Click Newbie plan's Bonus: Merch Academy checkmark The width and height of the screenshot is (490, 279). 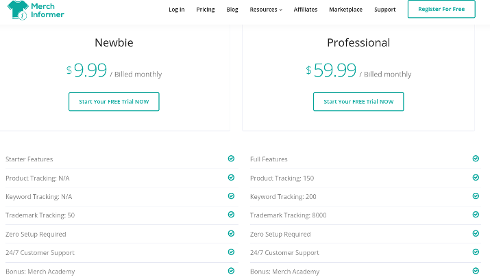pyautogui.click(x=231, y=271)
